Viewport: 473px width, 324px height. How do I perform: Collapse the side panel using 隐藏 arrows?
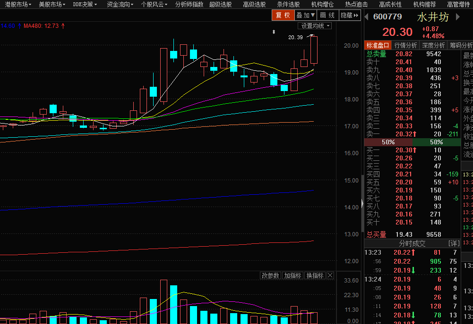(350, 16)
